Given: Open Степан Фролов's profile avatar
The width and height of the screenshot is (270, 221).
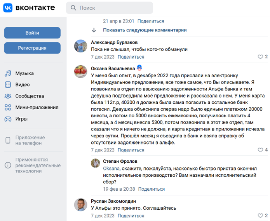Looking at the screenshot, I should pyautogui.click(x=96, y=163).
